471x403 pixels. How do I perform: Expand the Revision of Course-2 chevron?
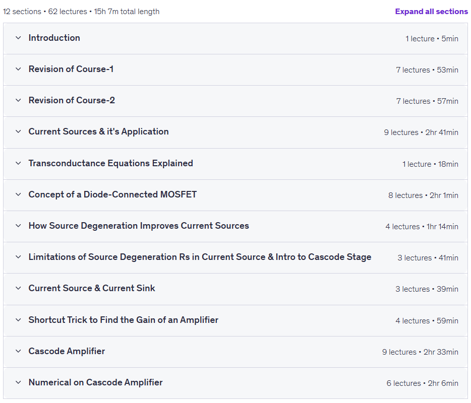click(18, 100)
